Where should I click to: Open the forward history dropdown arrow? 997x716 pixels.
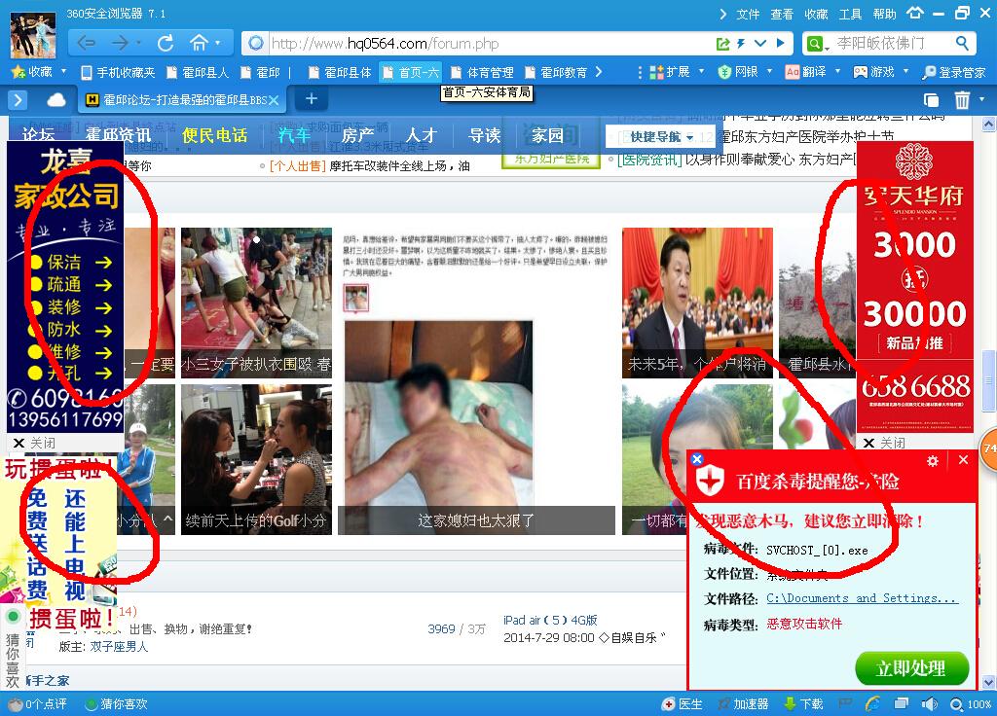(x=138, y=43)
